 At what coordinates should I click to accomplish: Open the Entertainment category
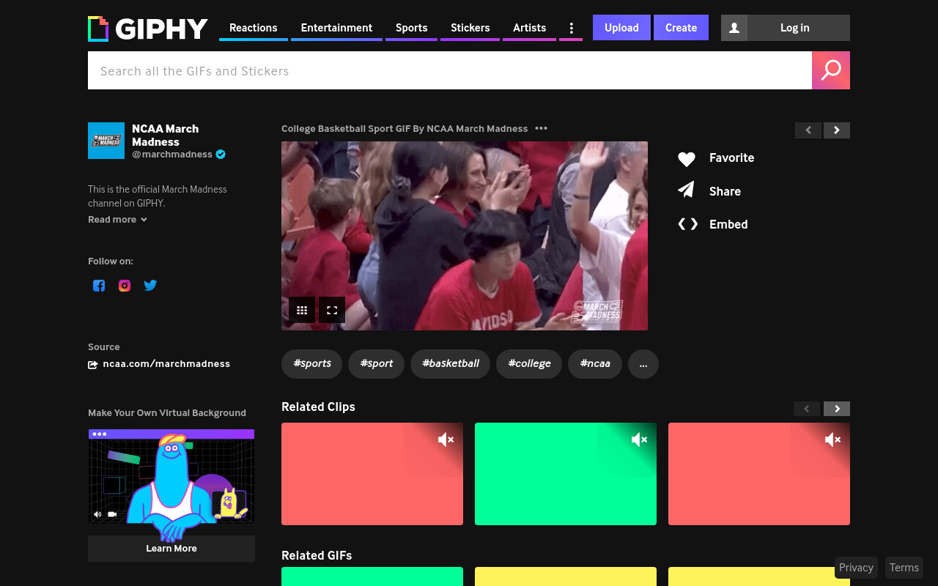pyautogui.click(x=336, y=28)
